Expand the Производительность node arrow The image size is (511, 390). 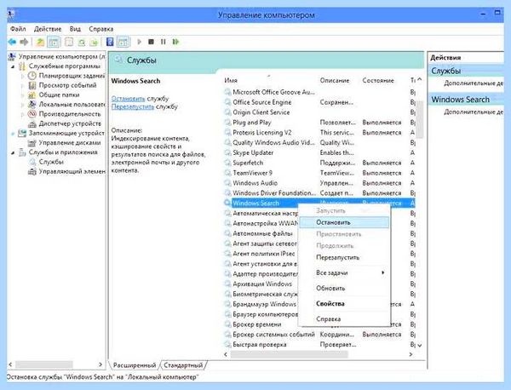22,114
